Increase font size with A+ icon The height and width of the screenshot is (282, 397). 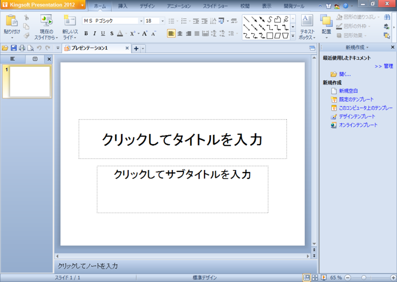[x=145, y=34]
